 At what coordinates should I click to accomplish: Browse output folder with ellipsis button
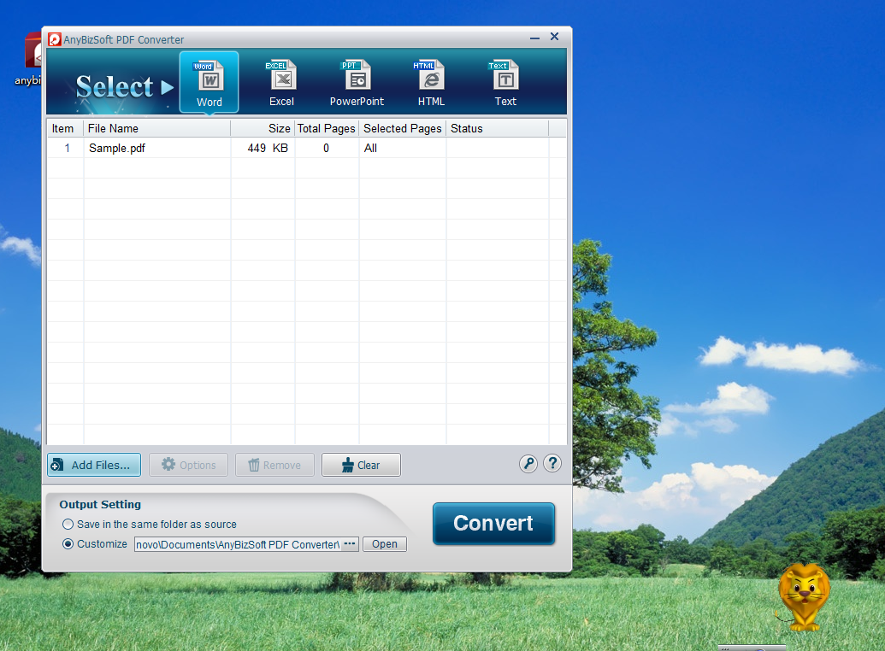[x=350, y=544]
